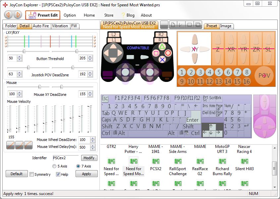Screen dimensions: 280x199
Task: Click the overlapping windows toolbar icon
Action: [198, 25]
